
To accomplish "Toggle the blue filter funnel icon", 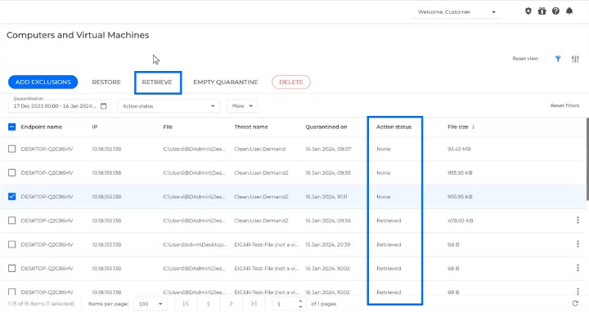I will click(558, 59).
